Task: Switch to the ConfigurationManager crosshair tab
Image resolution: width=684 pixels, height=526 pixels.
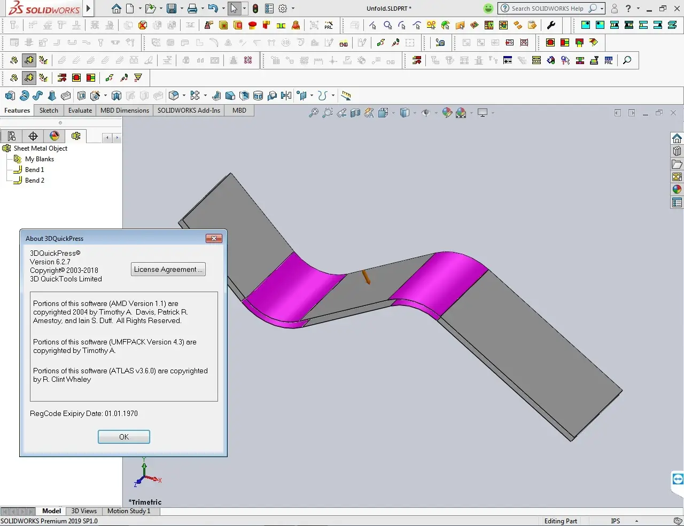Action: click(x=33, y=136)
